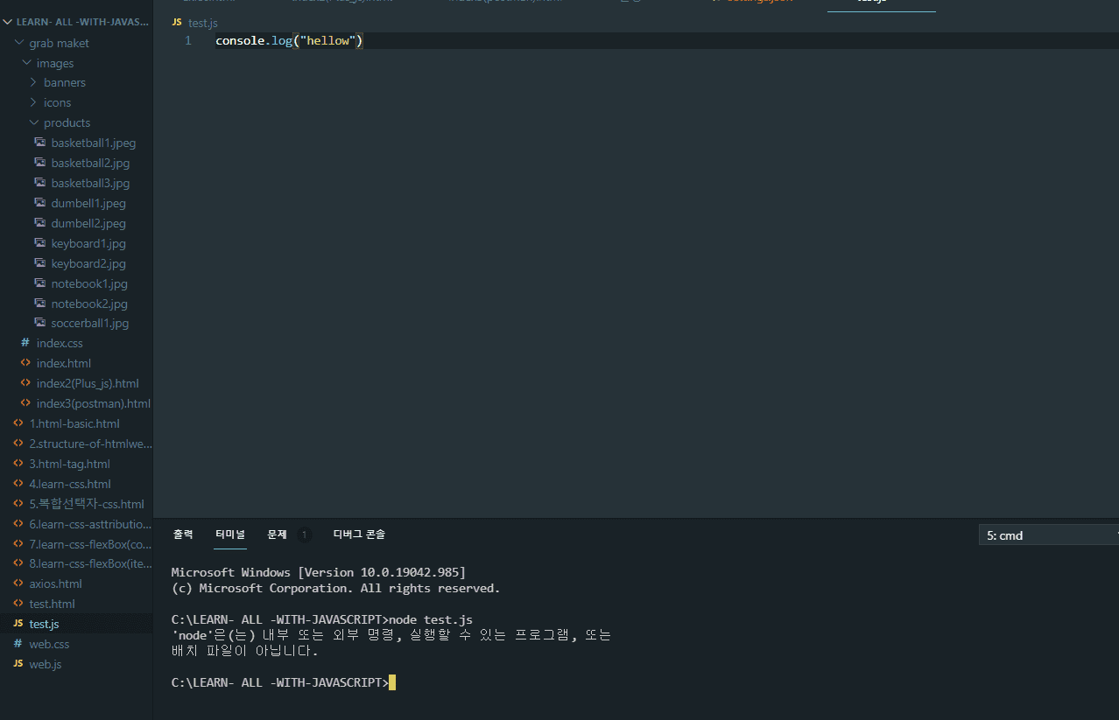Open the 5: cmd terminal selector dropdown
The height and width of the screenshot is (720, 1119).
(x=1049, y=535)
